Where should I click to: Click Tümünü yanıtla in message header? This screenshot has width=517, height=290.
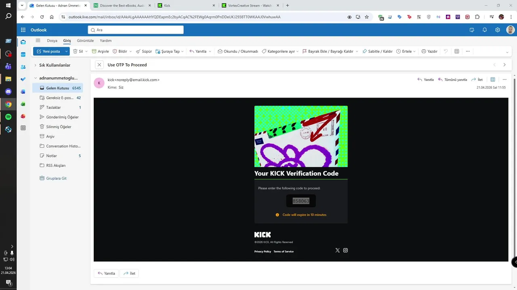[452, 80]
